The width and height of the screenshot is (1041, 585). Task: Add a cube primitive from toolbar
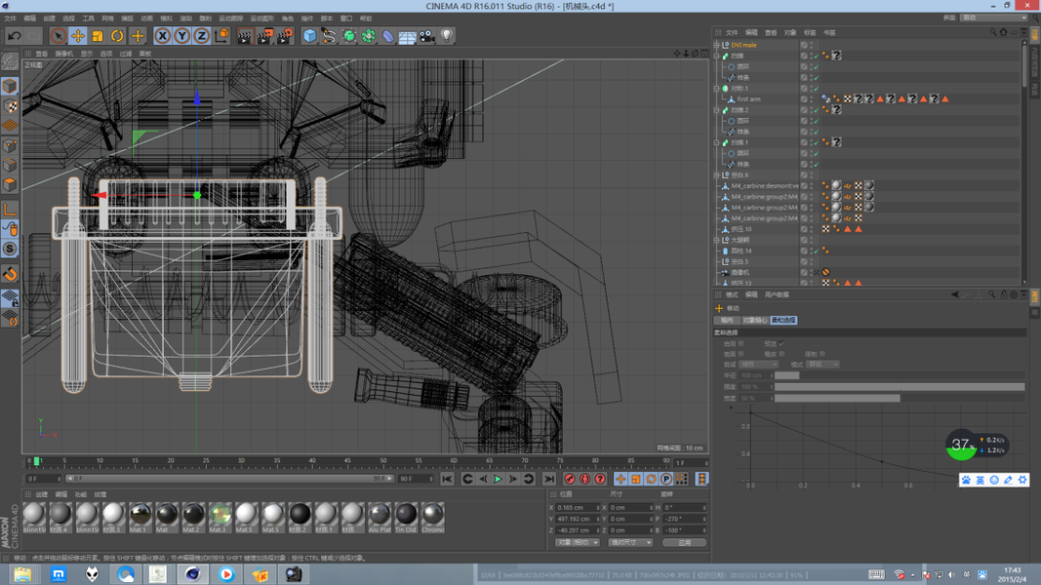pos(309,36)
